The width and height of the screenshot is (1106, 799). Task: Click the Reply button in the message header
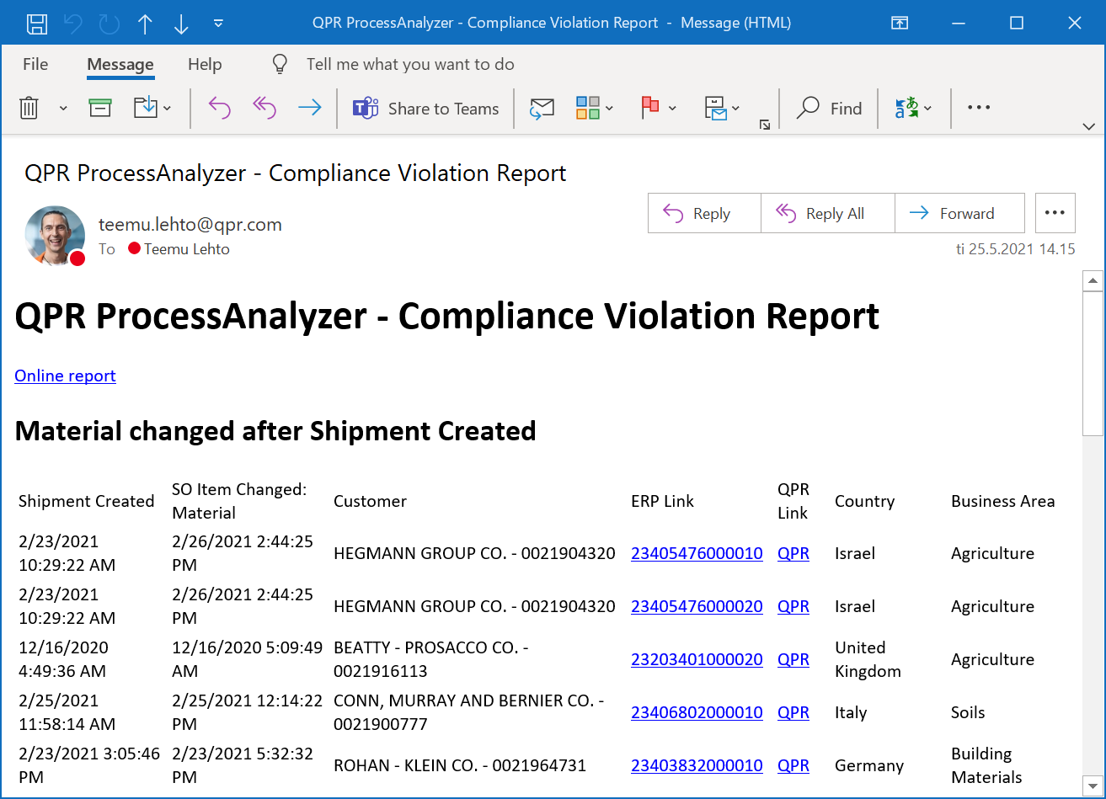coord(704,213)
